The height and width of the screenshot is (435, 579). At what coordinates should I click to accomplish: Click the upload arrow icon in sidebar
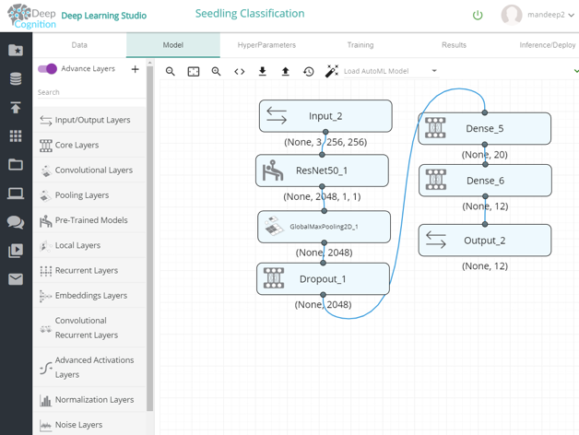(16, 108)
